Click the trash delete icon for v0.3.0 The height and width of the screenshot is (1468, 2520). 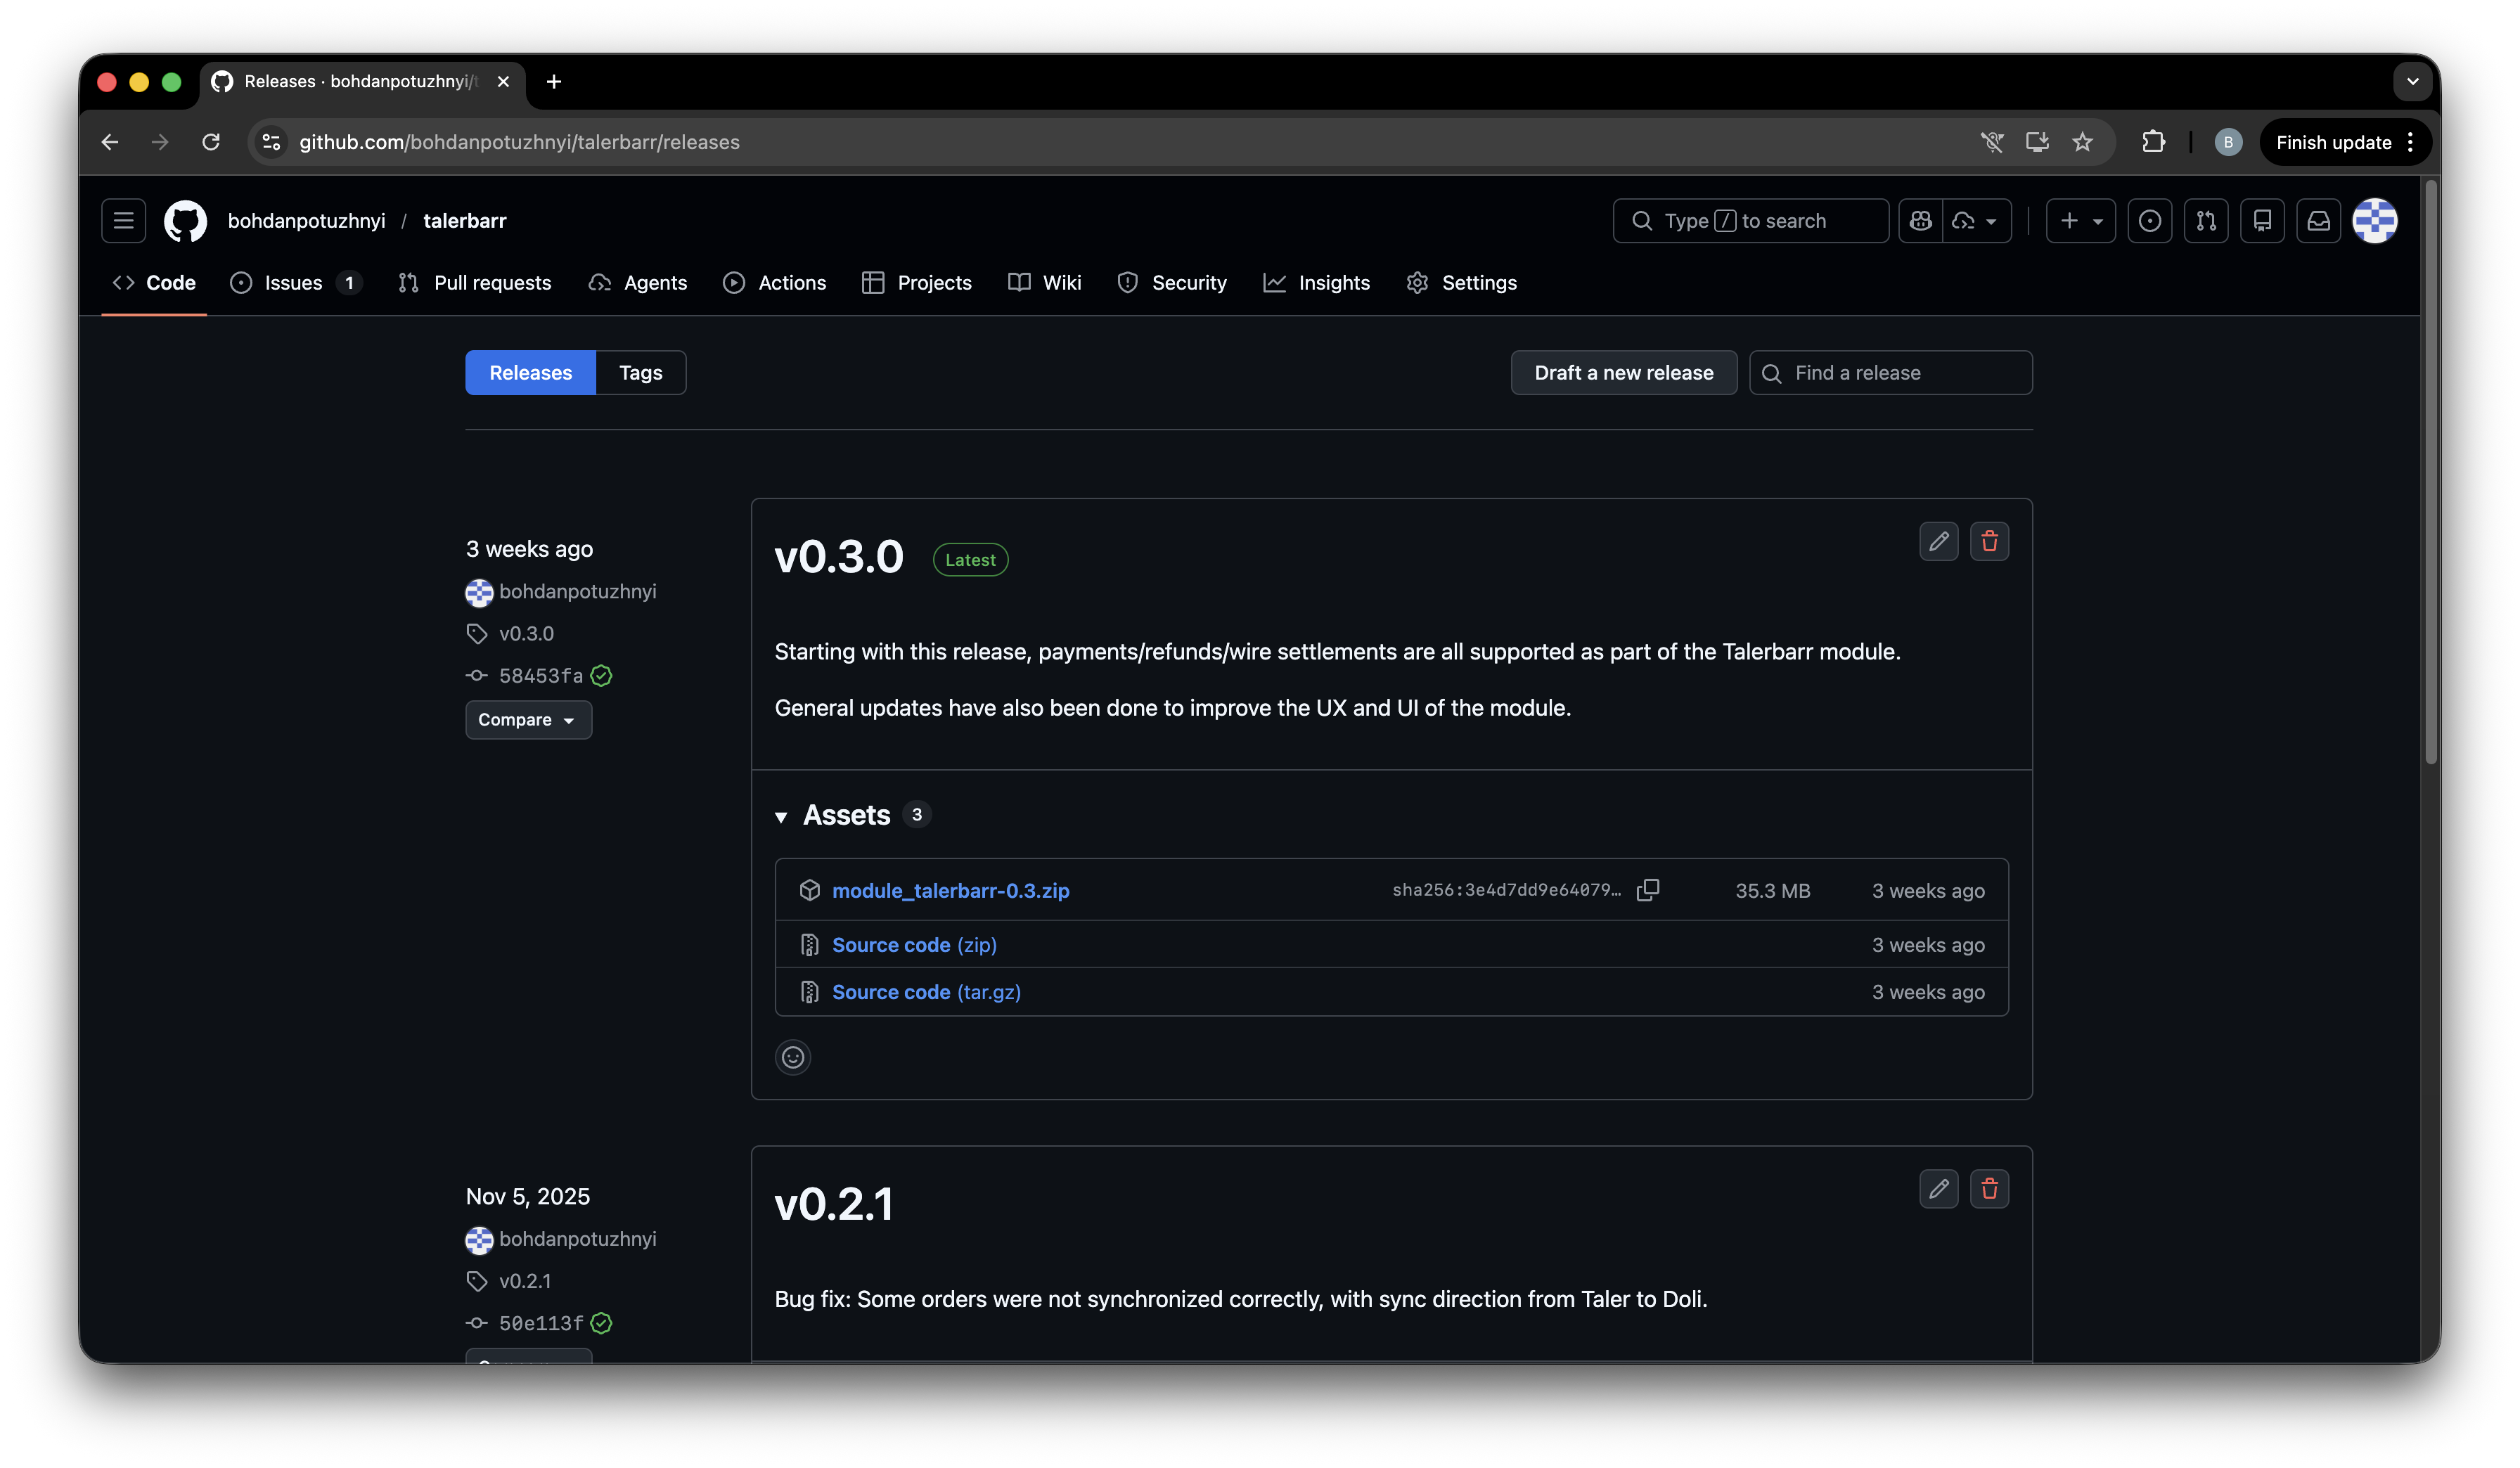1989,541
